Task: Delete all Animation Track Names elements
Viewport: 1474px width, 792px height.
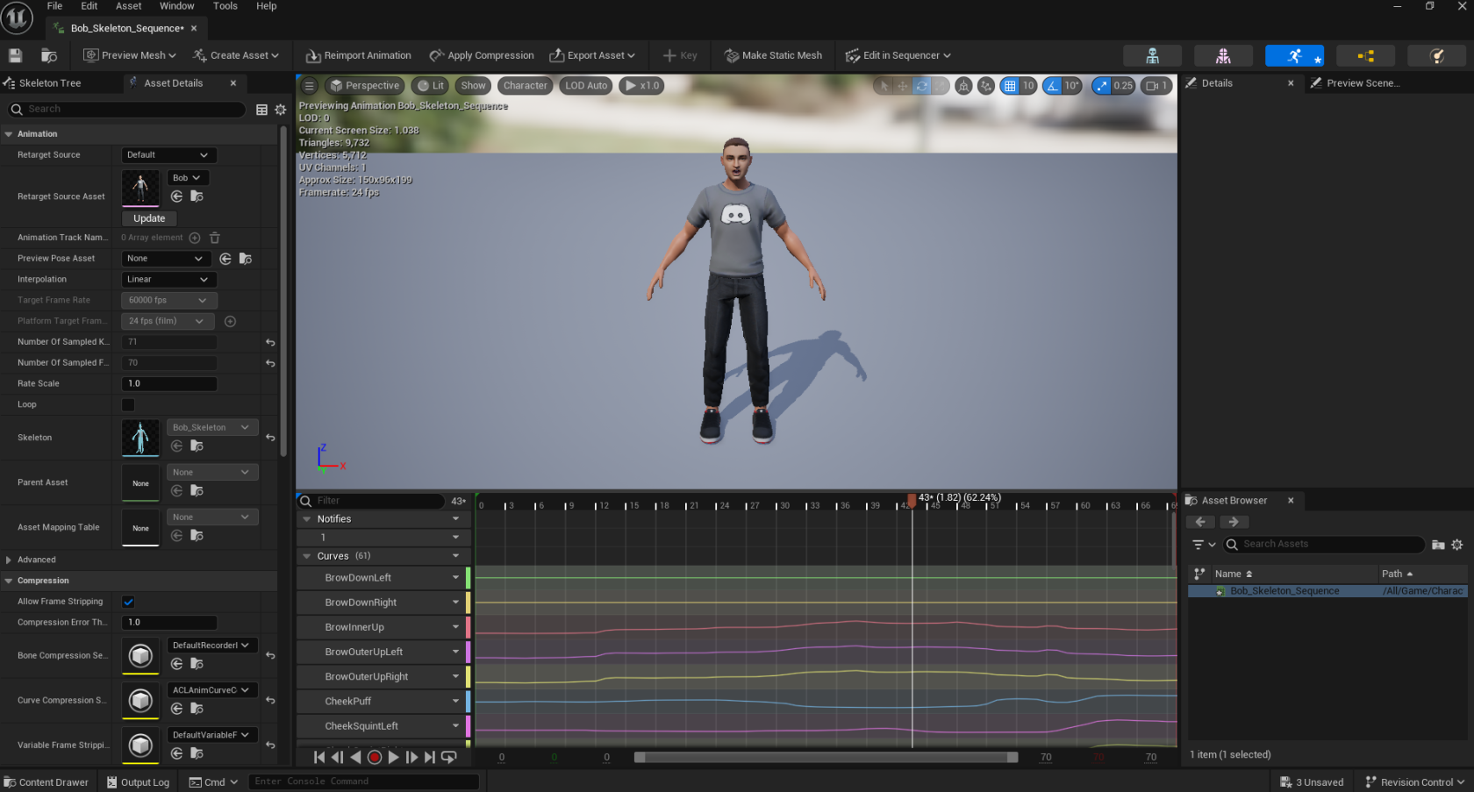Action: point(215,238)
